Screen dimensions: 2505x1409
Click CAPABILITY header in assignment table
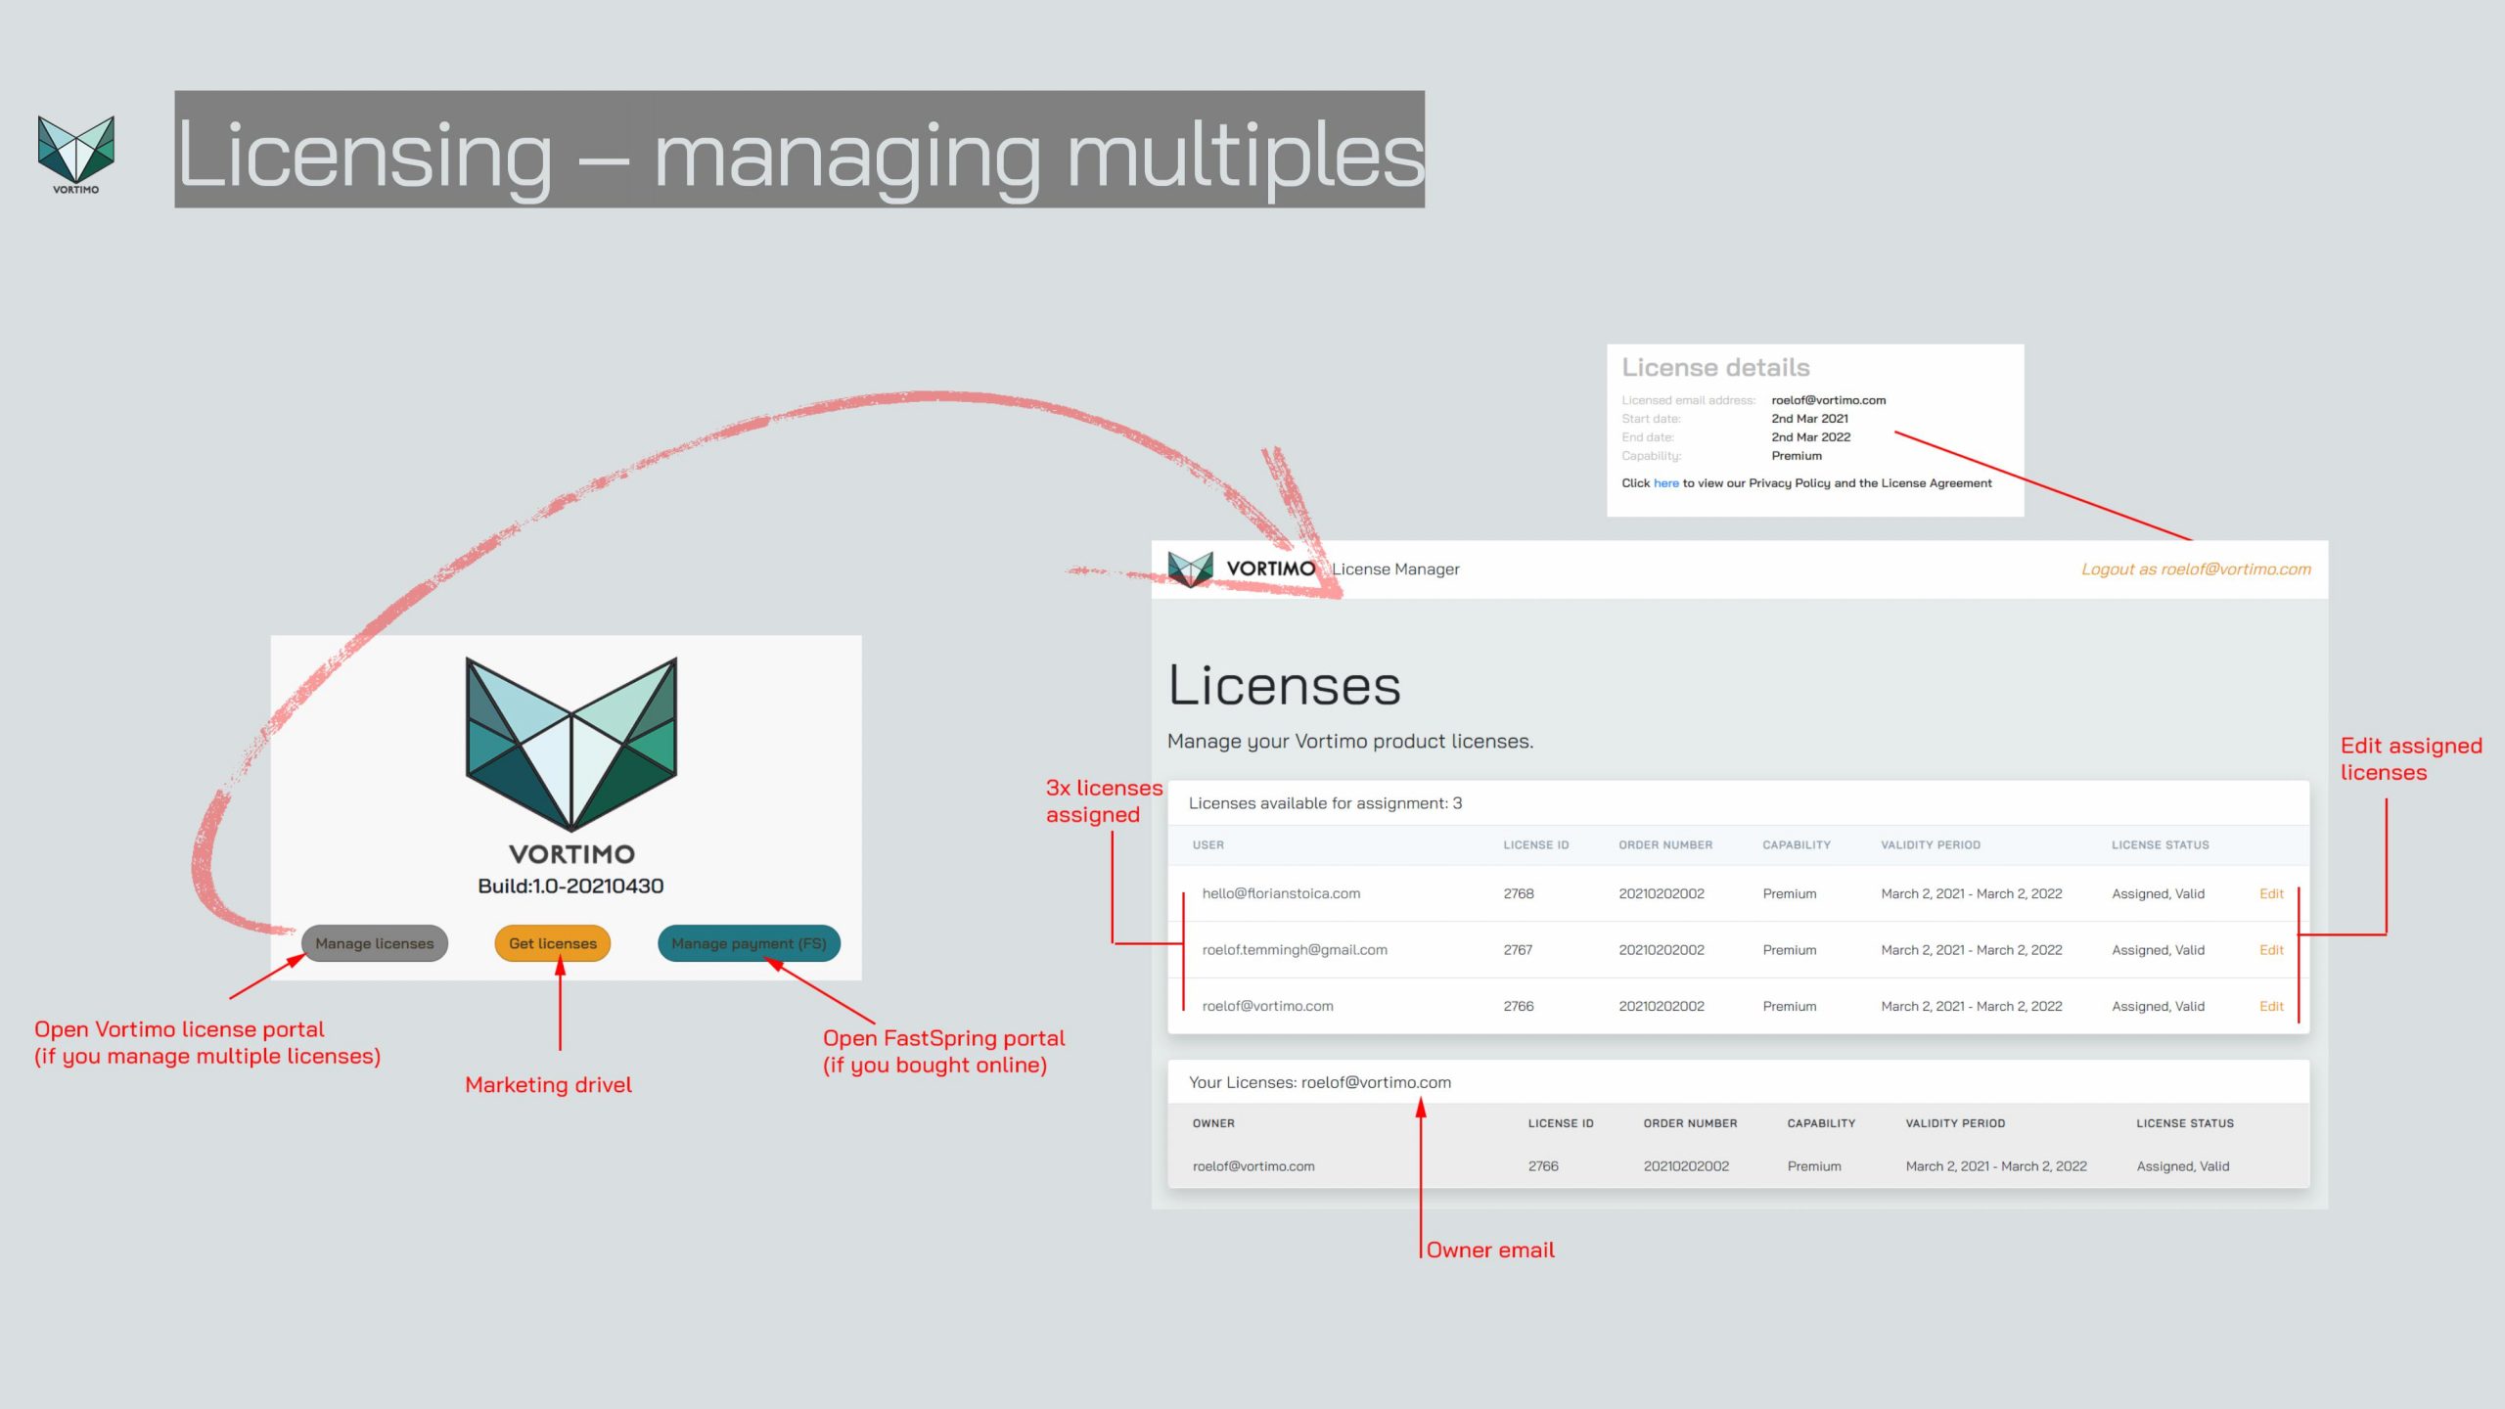coord(1797,845)
